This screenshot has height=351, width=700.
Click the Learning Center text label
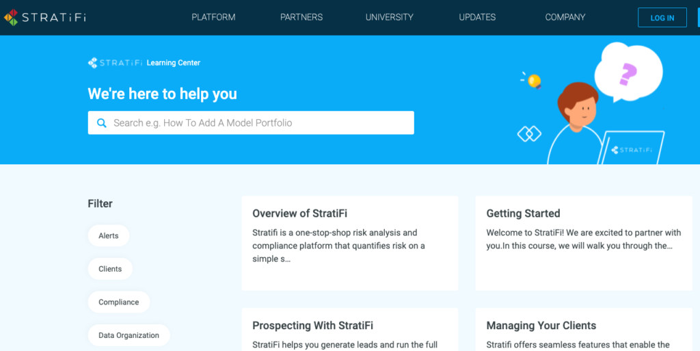coord(173,63)
